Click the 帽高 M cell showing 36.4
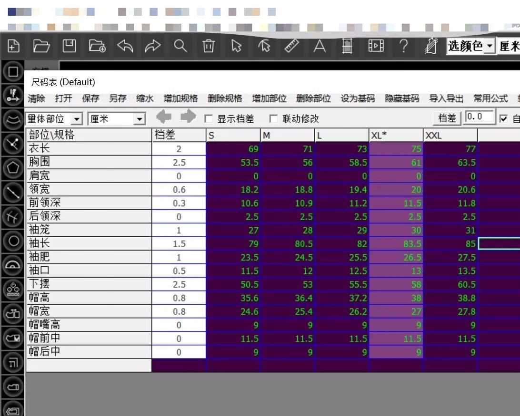 288,298
